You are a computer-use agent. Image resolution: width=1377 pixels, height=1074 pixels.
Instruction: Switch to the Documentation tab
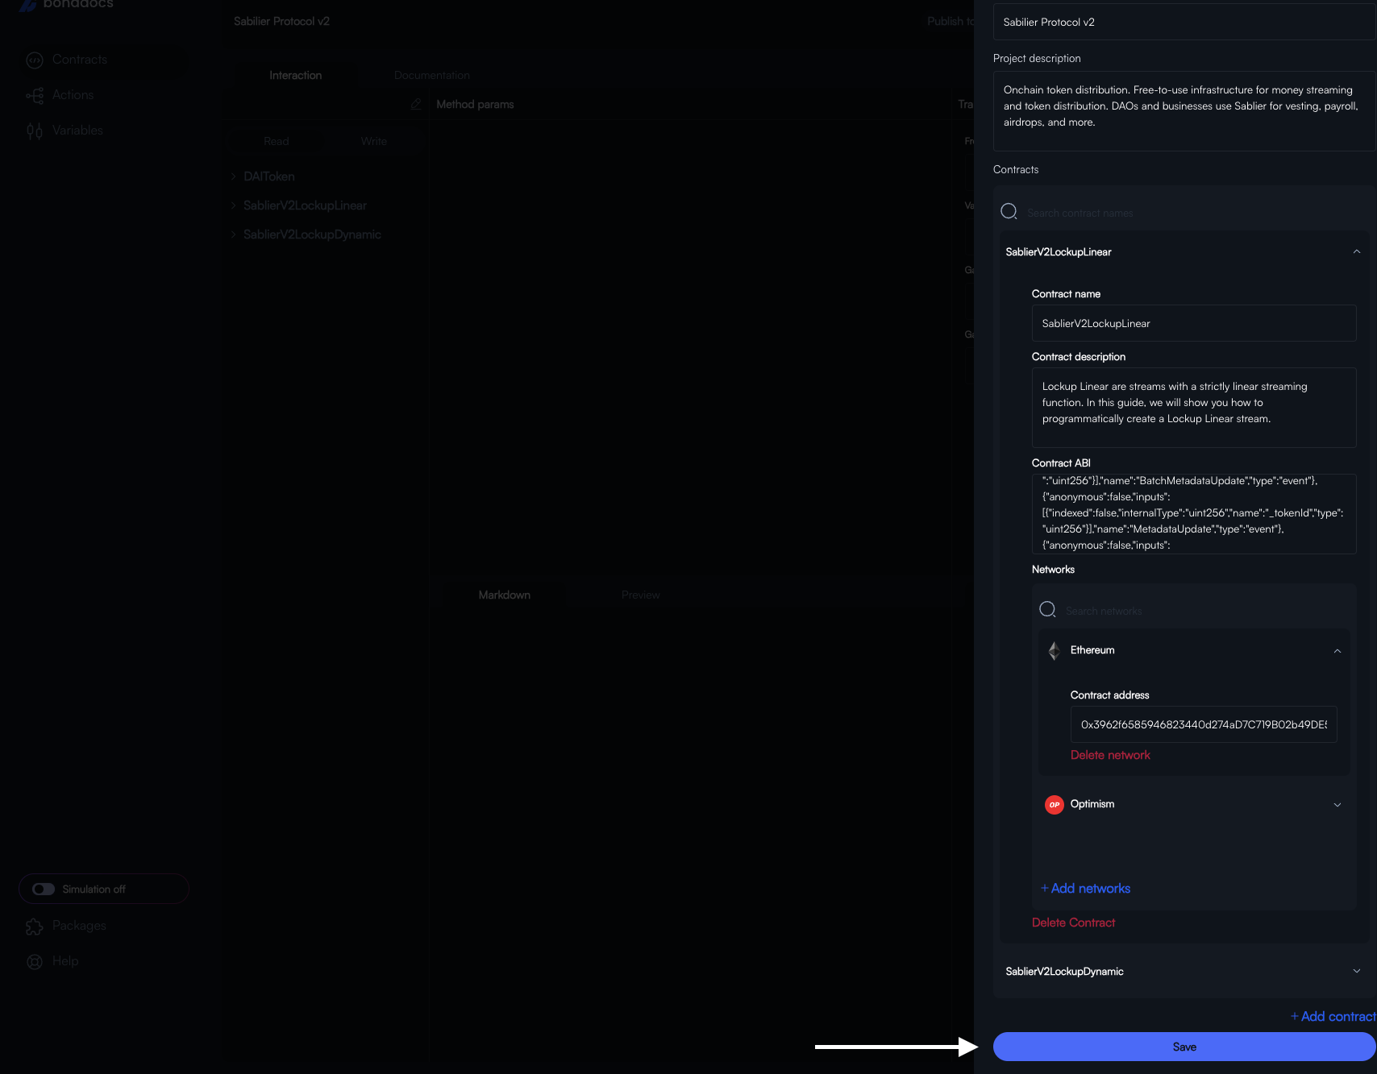tap(432, 75)
